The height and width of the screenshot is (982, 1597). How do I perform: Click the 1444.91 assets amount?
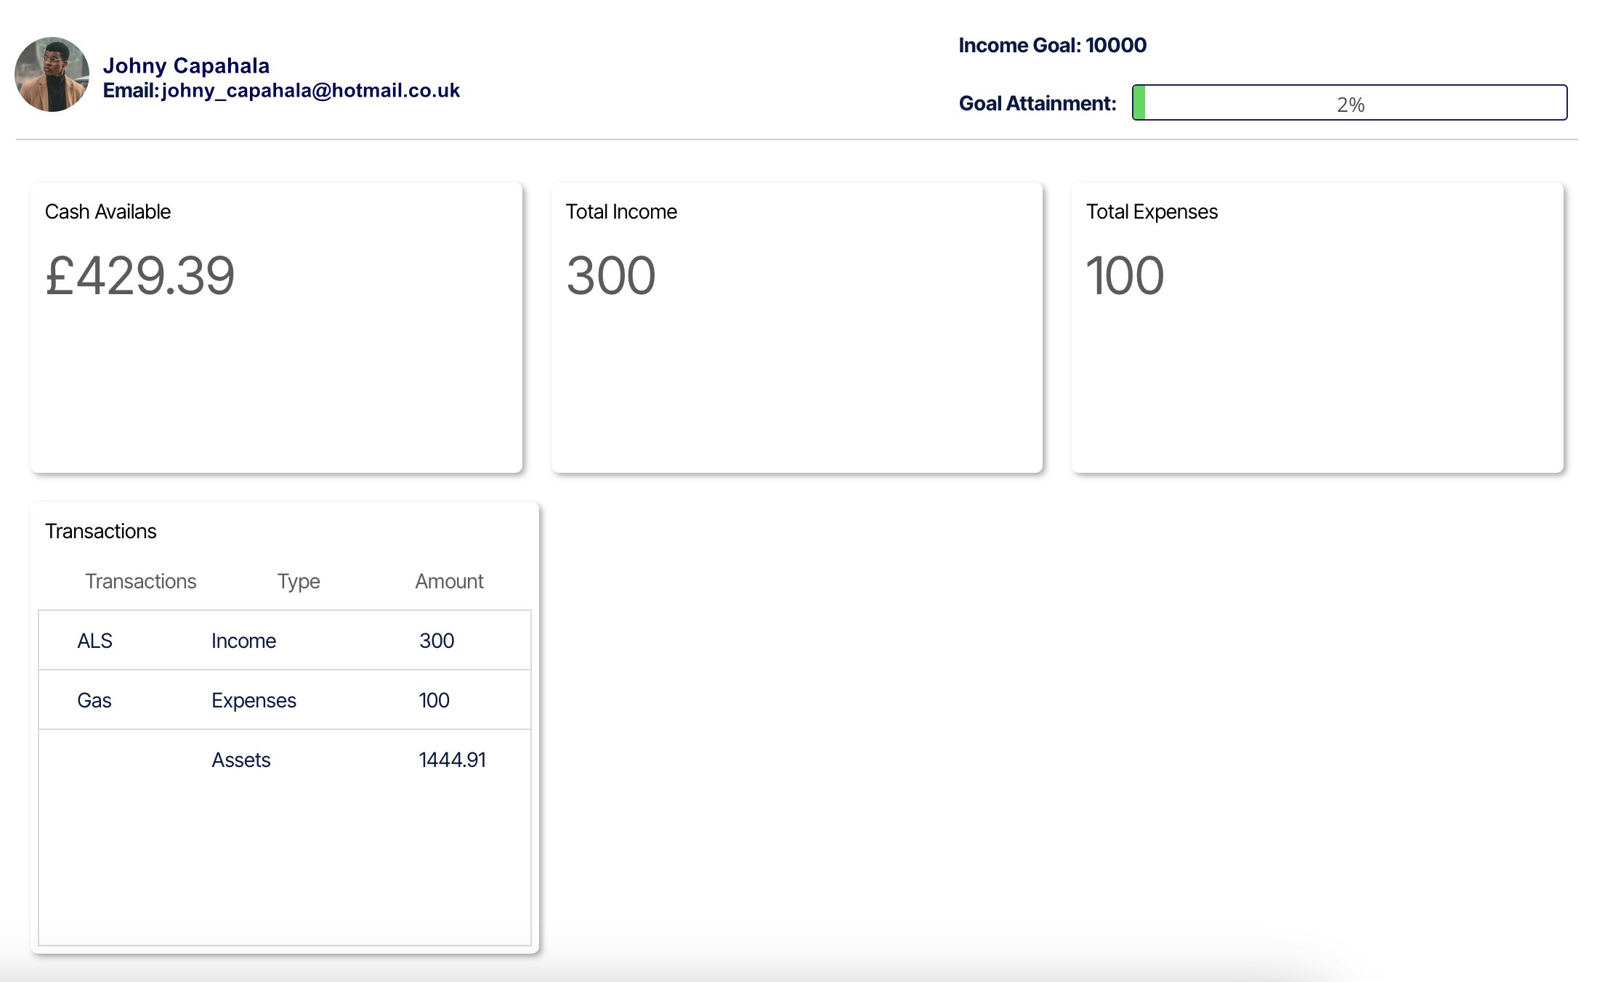pyautogui.click(x=452, y=760)
